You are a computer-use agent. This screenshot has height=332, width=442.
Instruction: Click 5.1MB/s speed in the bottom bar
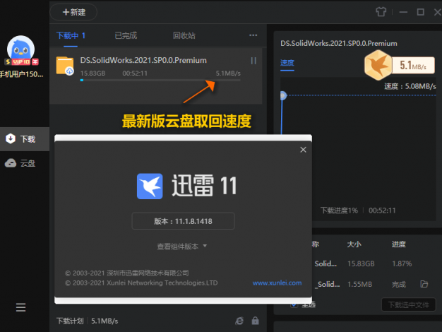104,321
